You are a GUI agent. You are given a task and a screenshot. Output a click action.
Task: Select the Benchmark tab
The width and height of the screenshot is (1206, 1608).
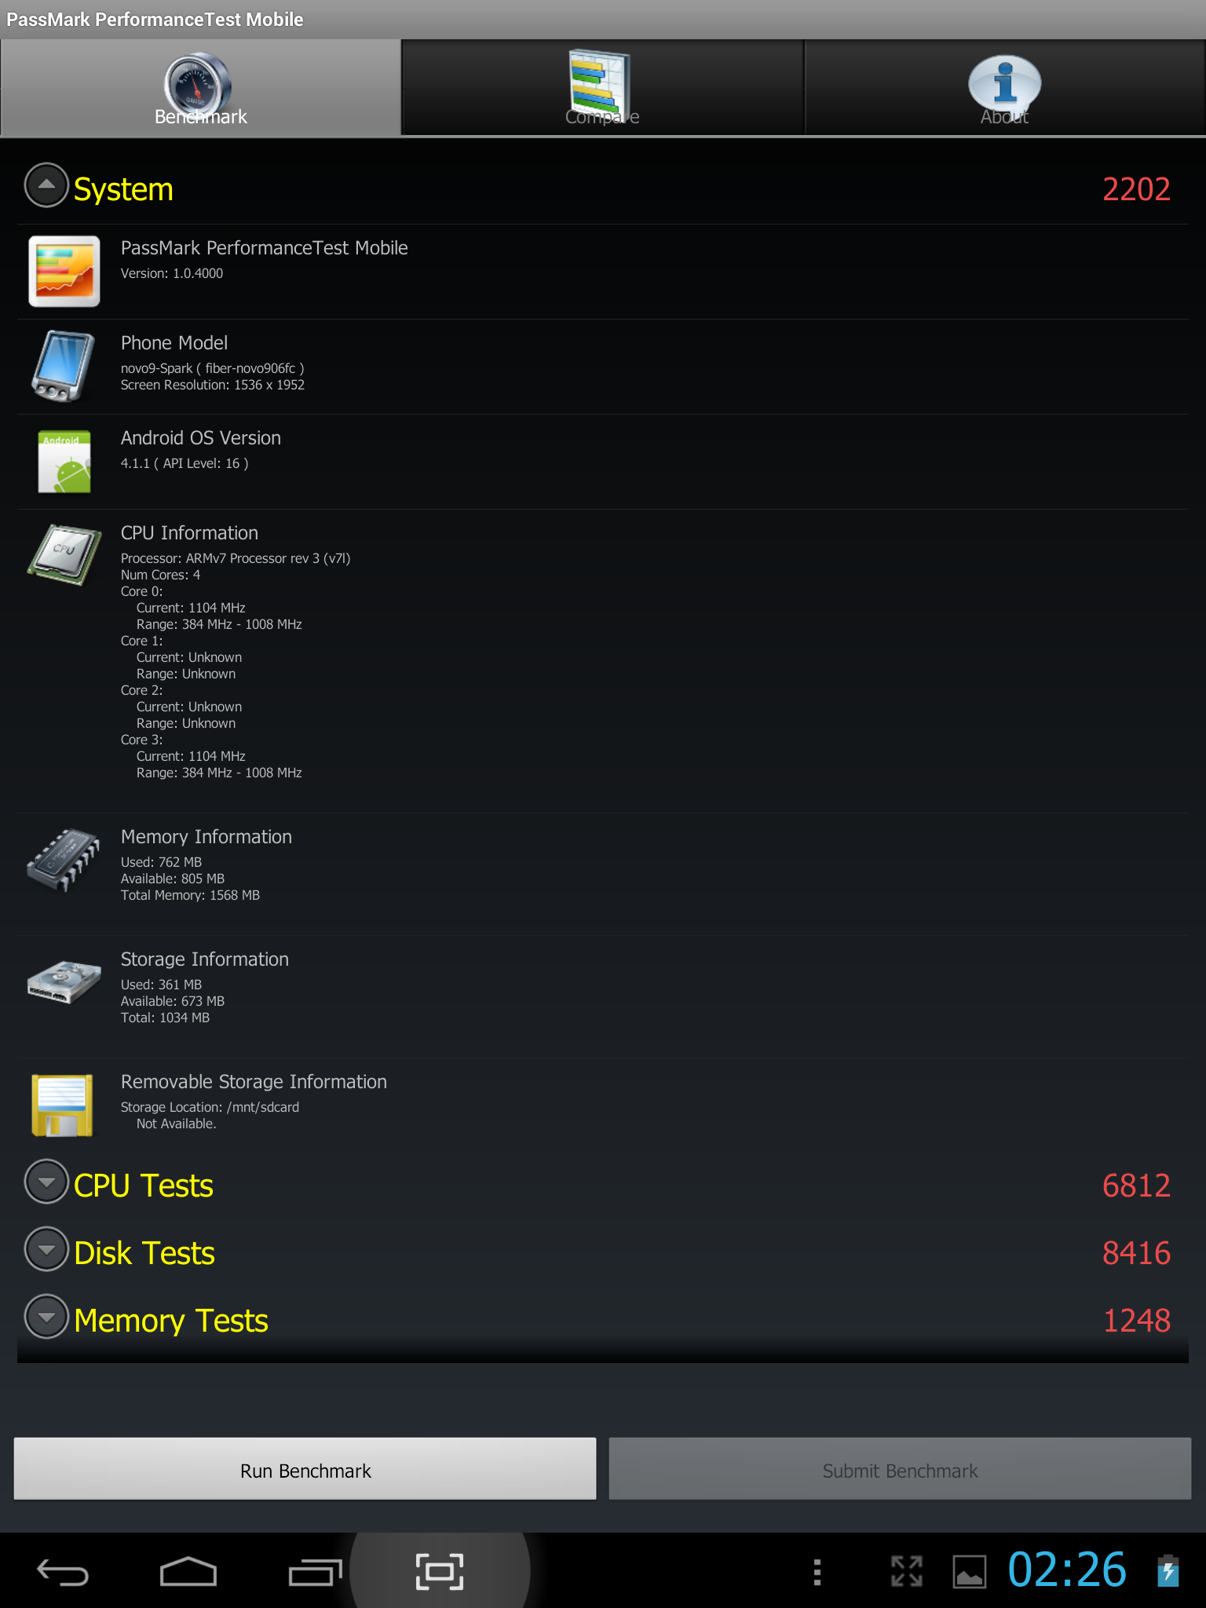(x=201, y=88)
